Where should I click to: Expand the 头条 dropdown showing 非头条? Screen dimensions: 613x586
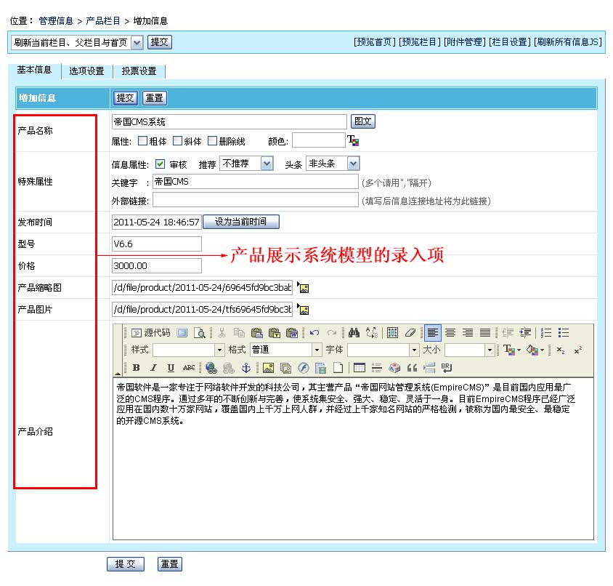[x=333, y=164]
